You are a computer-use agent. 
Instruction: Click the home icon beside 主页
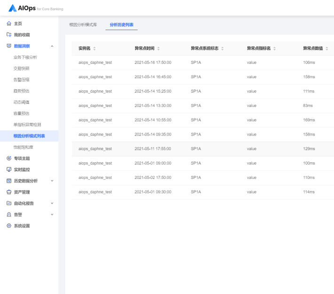[9, 24]
